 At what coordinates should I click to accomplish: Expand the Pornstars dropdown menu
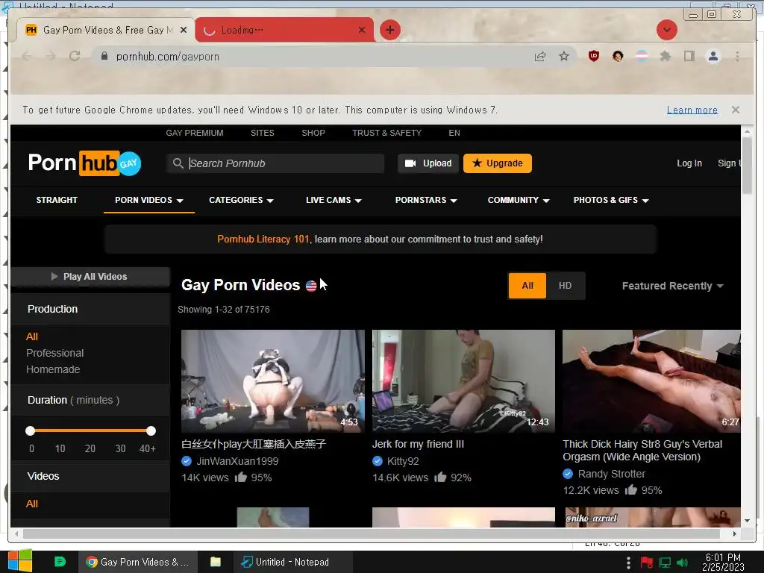click(426, 200)
